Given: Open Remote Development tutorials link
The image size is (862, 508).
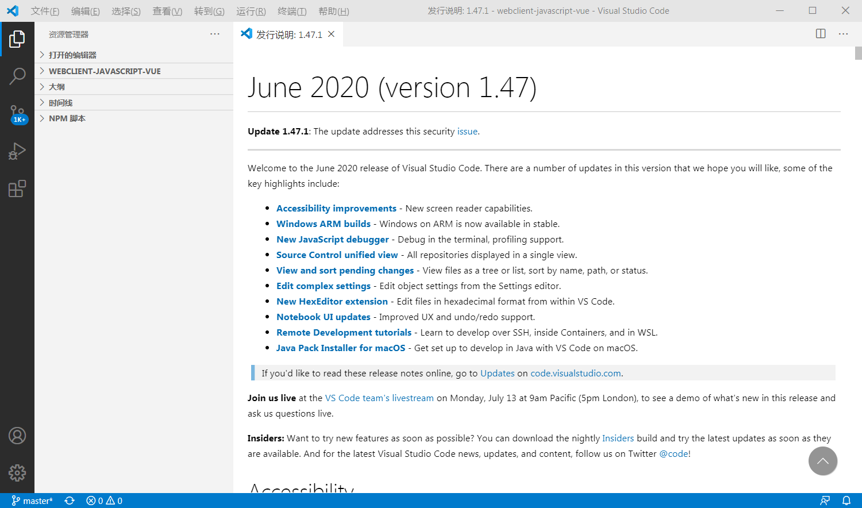Looking at the screenshot, I should pyautogui.click(x=344, y=333).
